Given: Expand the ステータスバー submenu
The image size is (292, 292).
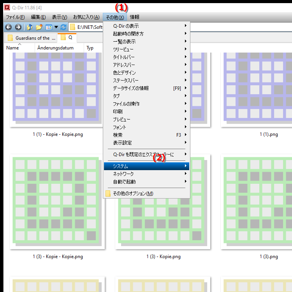Looking at the screenshot, I should pos(146,81).
